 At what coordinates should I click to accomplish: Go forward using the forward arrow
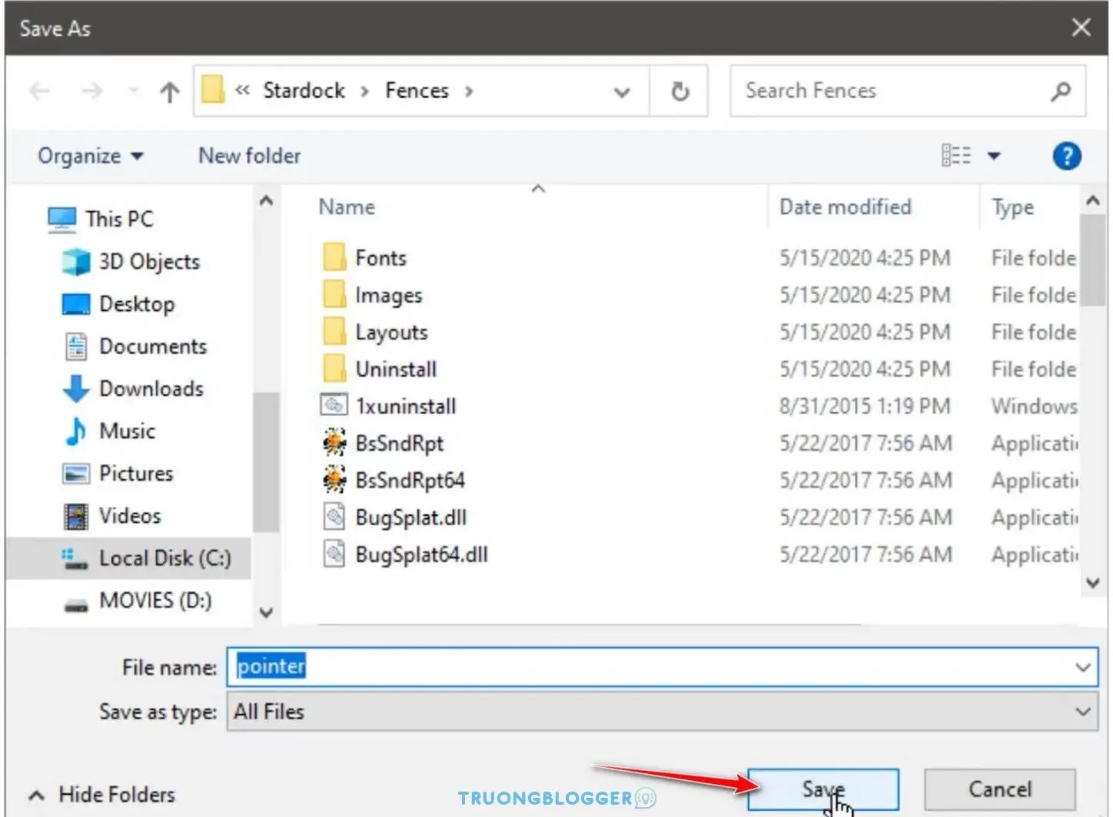tap(92, 91)
